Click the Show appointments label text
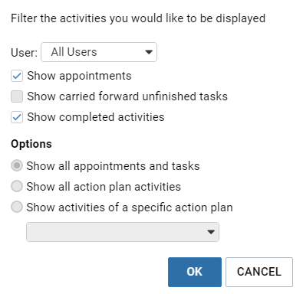 click(79, 76)
